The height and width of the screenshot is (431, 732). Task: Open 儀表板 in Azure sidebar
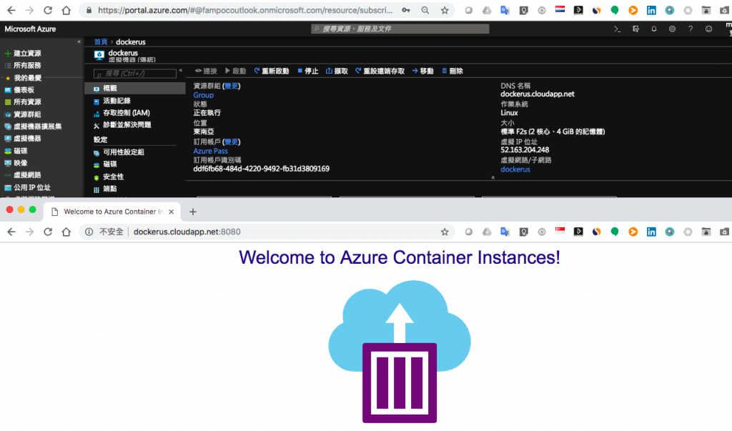[24, 89]
